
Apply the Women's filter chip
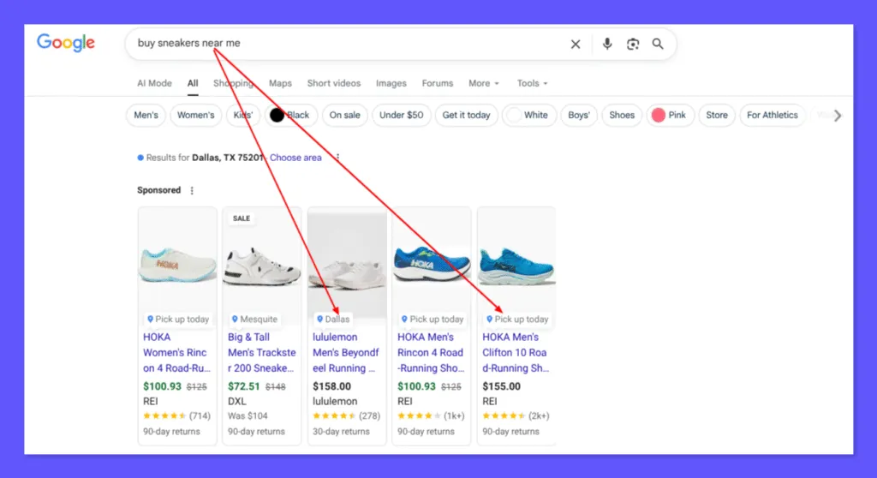(x=196, y=115)
